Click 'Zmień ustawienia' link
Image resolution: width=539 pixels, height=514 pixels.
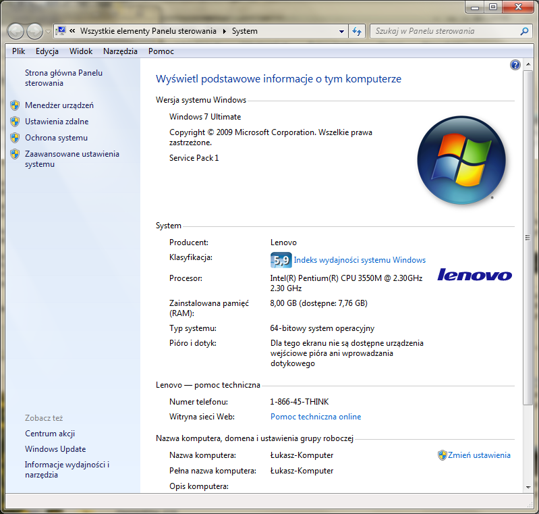pos(479,455)
